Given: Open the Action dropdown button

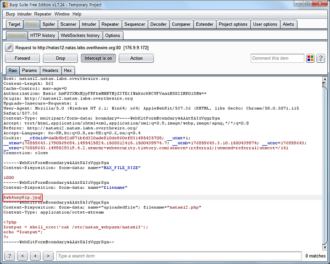Looking at the screenshot, I should tap(136, 58).
